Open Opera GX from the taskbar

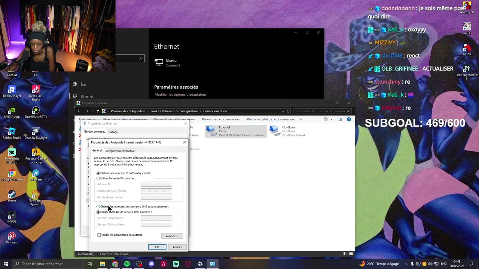point(188,264)
